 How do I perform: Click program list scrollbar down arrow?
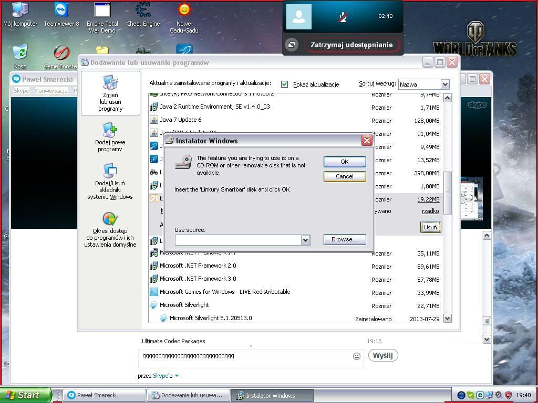(448, 319)
